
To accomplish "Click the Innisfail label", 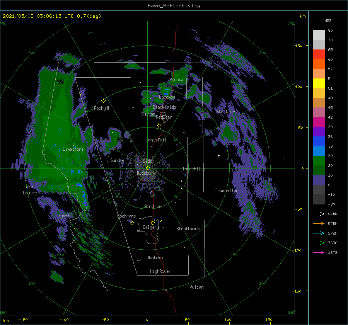I will 156,140.
